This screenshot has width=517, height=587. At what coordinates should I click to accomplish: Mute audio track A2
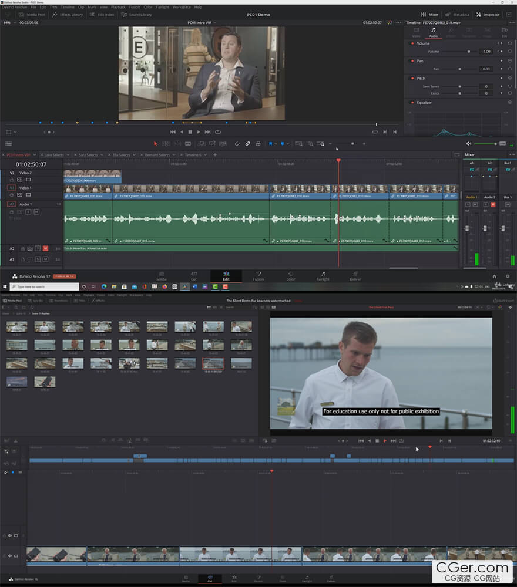click(45, 248)
